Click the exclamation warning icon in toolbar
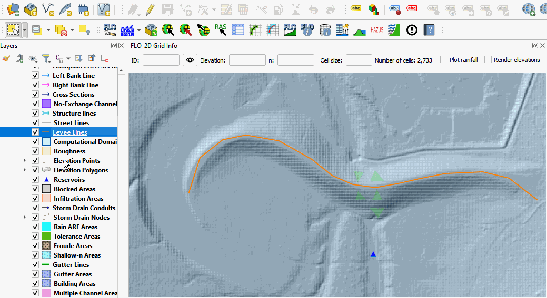The image size is (547, 298). [412, 30]
